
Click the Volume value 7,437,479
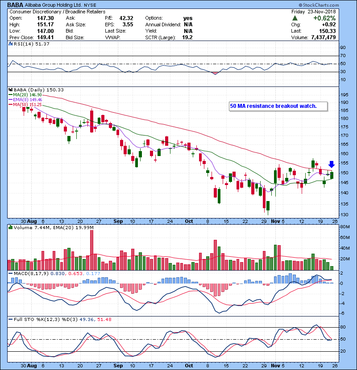(324, 37)
